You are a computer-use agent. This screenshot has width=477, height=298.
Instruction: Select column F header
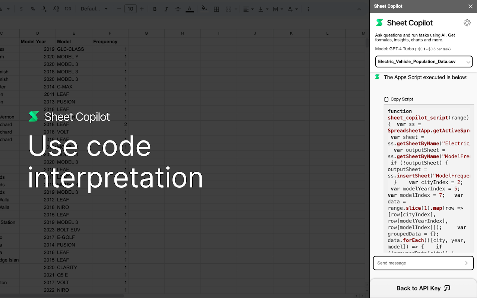[110, 34]
